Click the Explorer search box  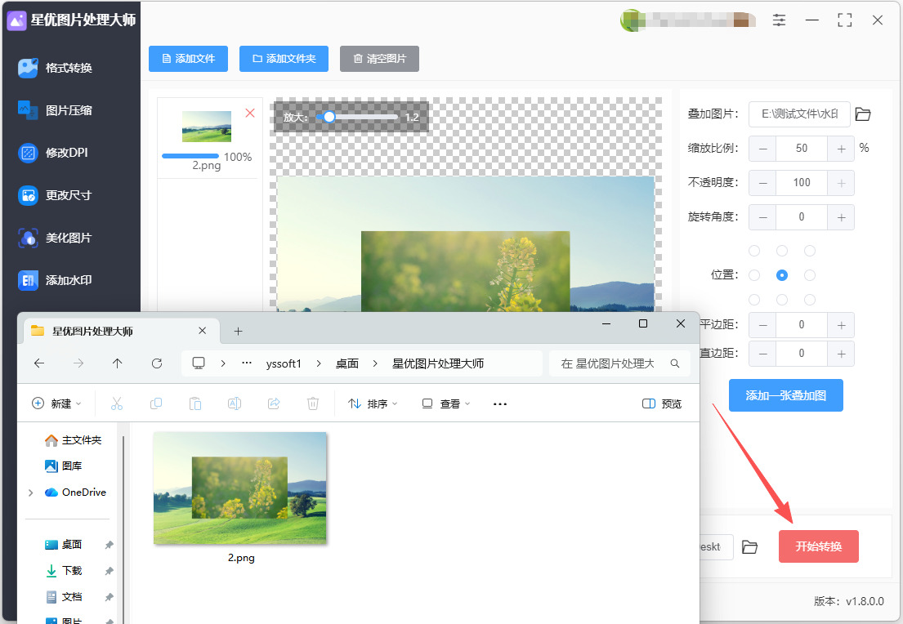pos(619,363)
